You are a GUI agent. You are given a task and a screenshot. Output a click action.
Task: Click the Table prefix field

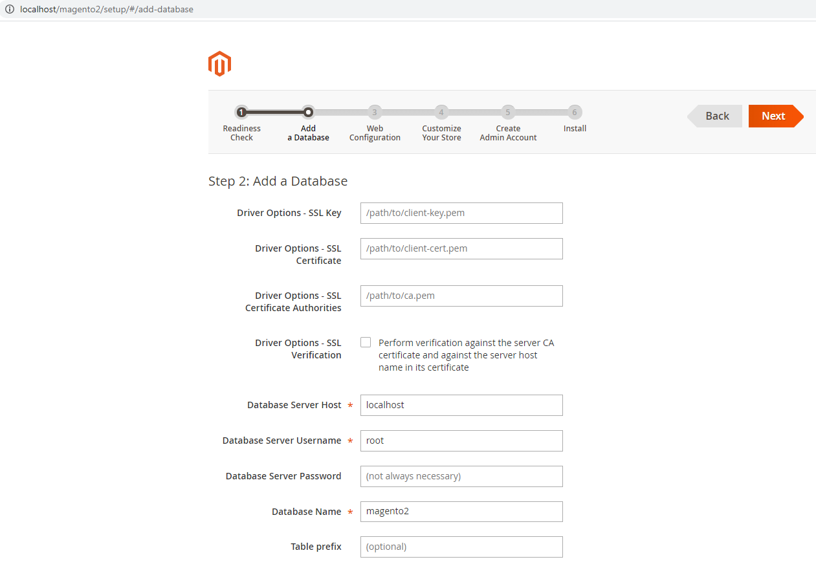pyautogui.click(x=461, y=547)
